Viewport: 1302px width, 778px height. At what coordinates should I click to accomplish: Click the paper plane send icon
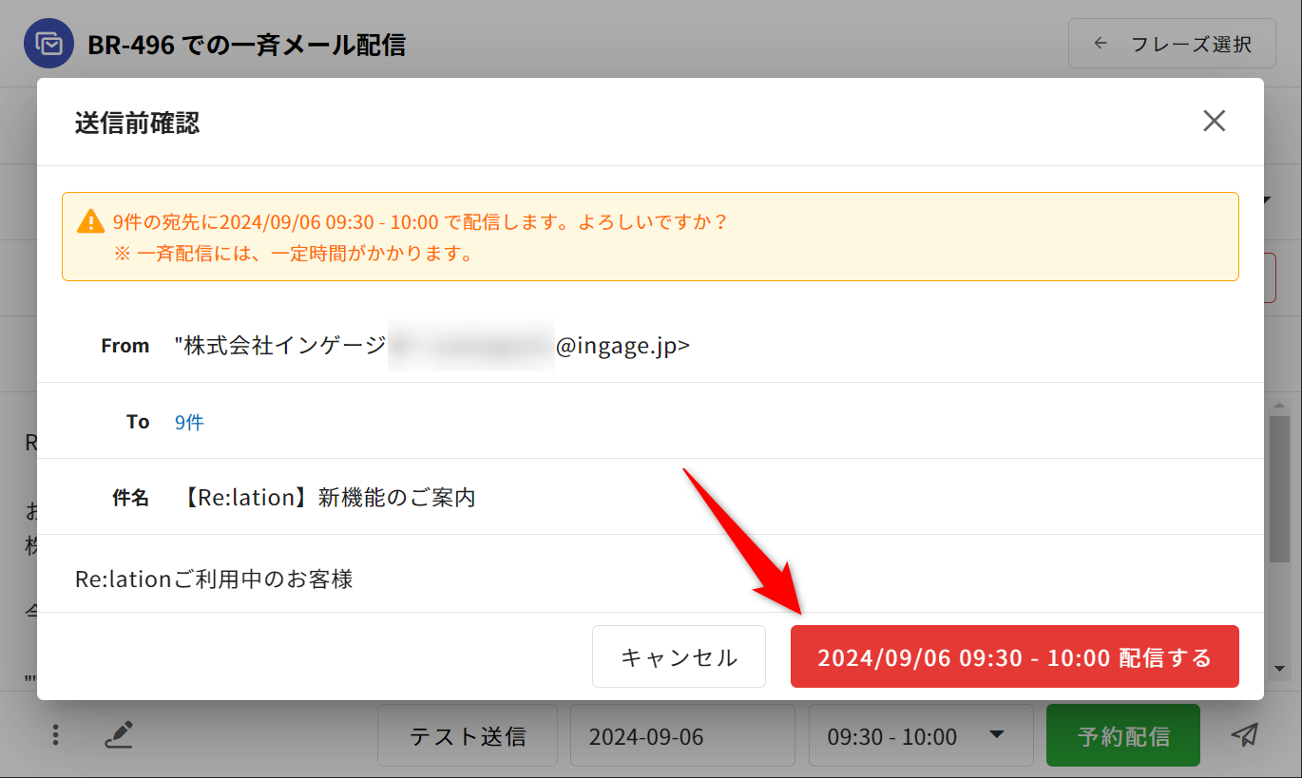pos(1244,734)
